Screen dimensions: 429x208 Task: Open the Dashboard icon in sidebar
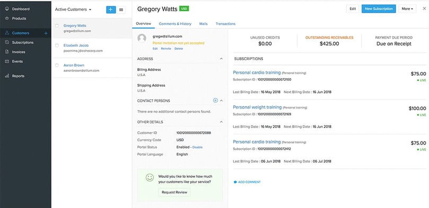7,9
